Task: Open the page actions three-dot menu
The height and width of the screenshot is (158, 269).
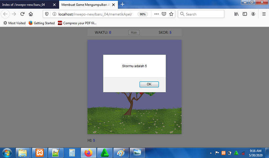Action: [x=156, y=14]
